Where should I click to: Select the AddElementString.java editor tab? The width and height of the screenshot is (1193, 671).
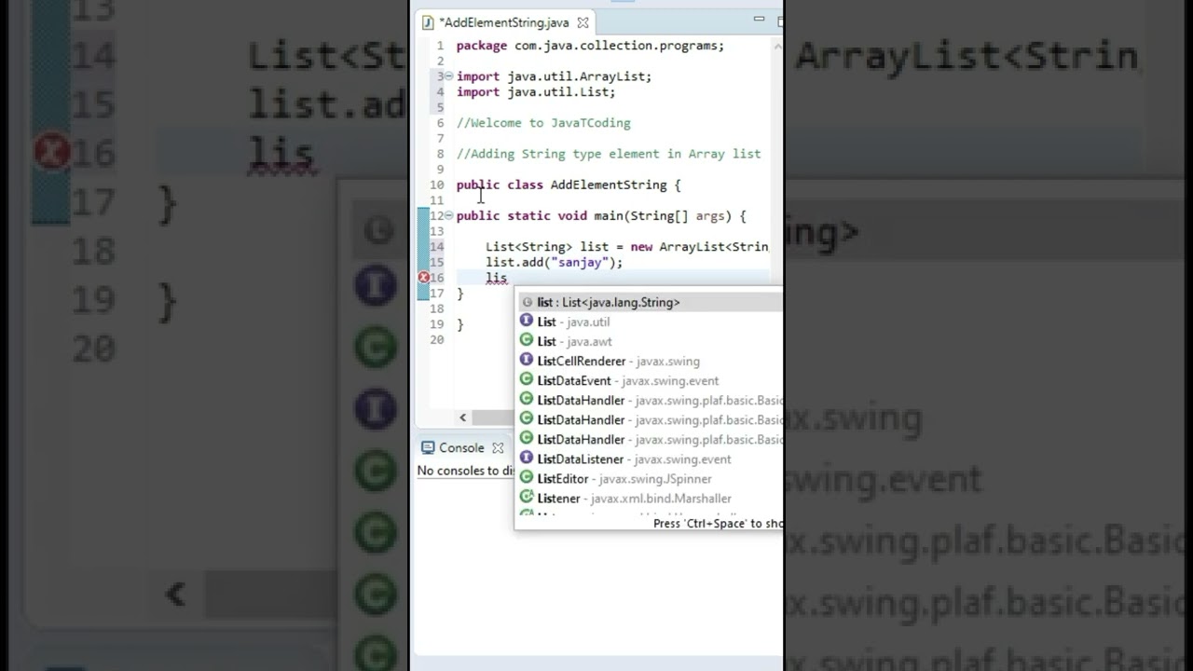pyautogui.click(x=504, y=22)
